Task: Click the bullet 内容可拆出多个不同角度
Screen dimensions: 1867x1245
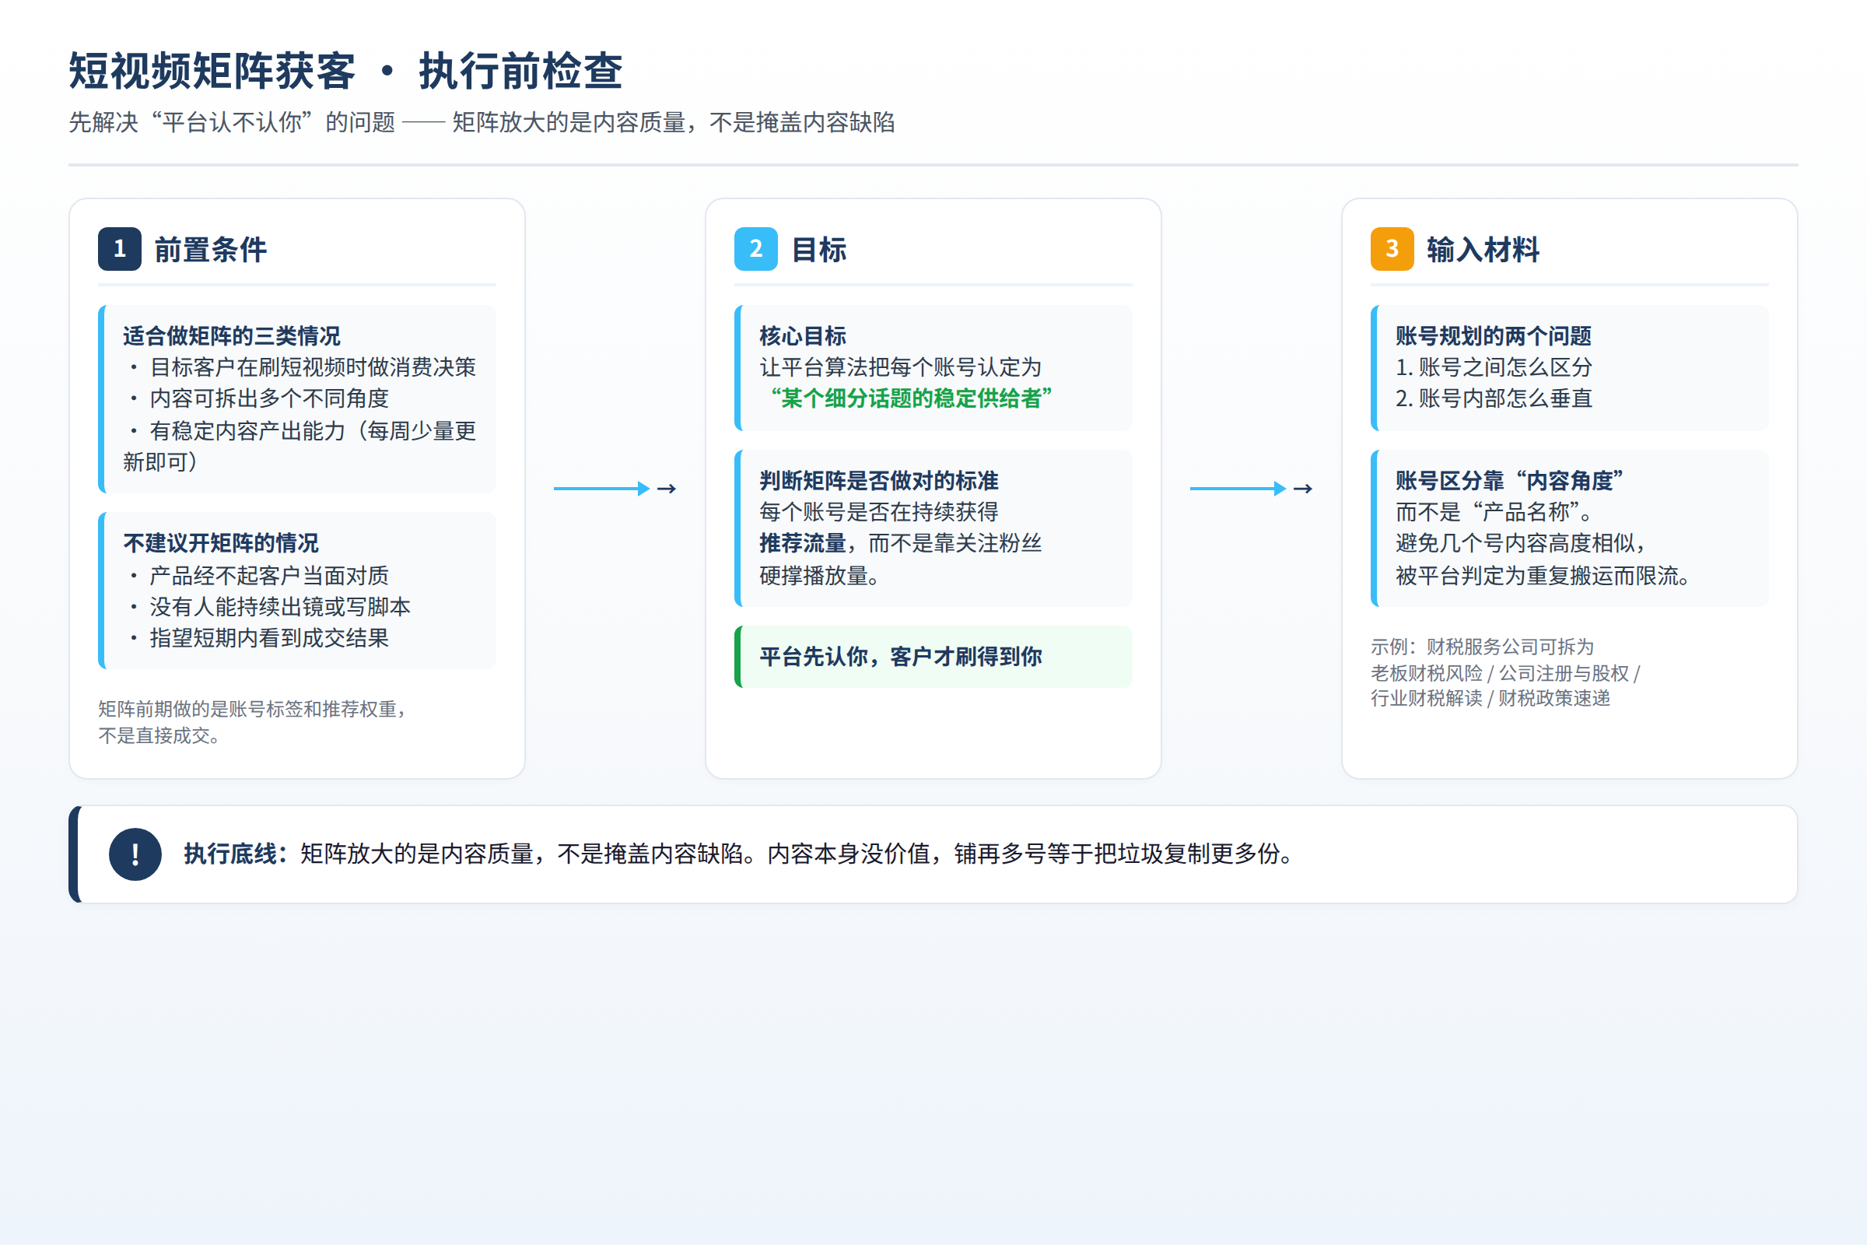Action: point(259,398)
